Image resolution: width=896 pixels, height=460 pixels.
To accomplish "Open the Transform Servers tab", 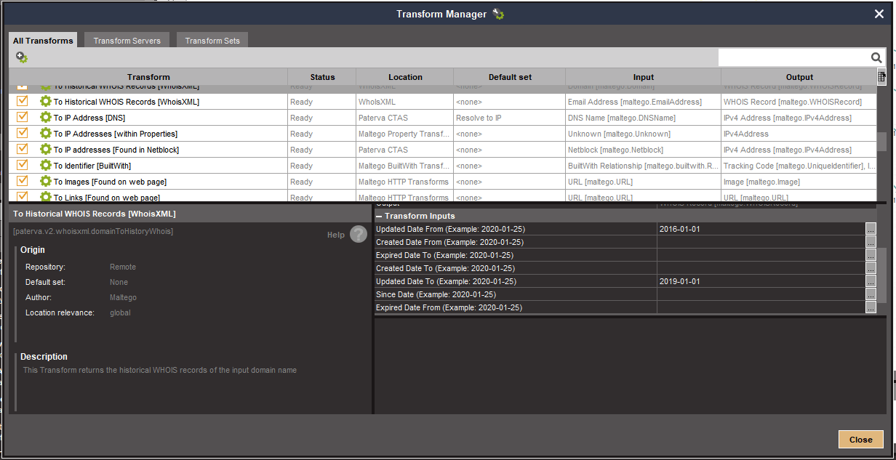I will [x=127, y=41].
